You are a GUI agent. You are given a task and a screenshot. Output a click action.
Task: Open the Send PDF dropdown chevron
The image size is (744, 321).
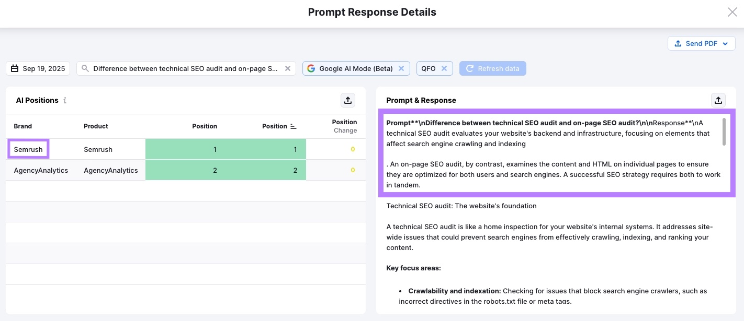click(725, 43)
